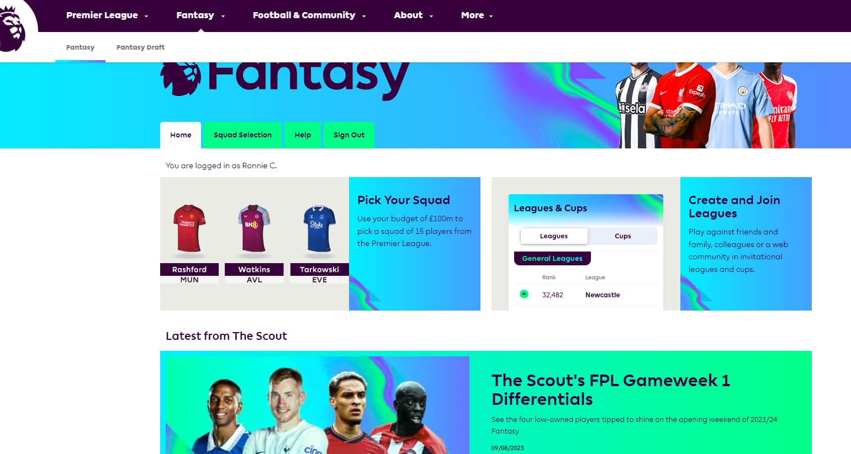The height and width of the screenshot is (454, 851).
Task: Open the Newcastle league link
Action: click(602, 295)
